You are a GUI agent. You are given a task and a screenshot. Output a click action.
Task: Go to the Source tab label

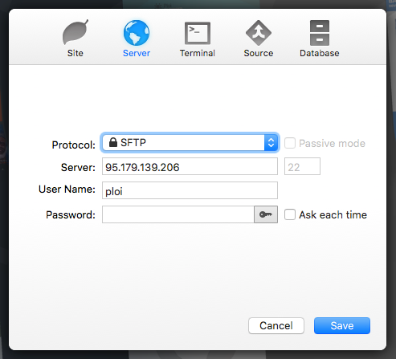pyautogui.click(x=259, y=53)
